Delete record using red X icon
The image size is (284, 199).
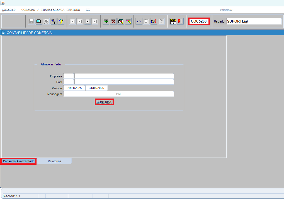(113, 21)
